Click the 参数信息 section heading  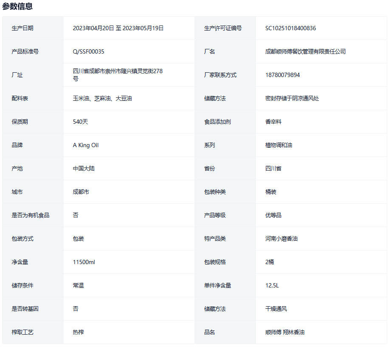coord(17,6)
